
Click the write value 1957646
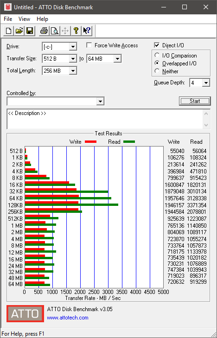(174, 198)
